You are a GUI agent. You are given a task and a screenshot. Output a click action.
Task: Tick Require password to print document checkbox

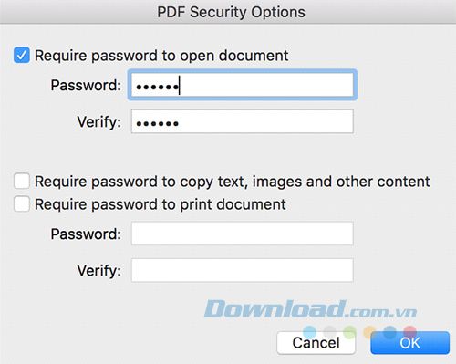22,203
